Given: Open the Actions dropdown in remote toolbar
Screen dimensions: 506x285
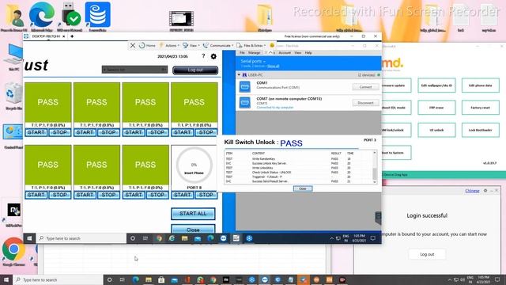Looking at the screenshot, I should click(x=169, y=46).
